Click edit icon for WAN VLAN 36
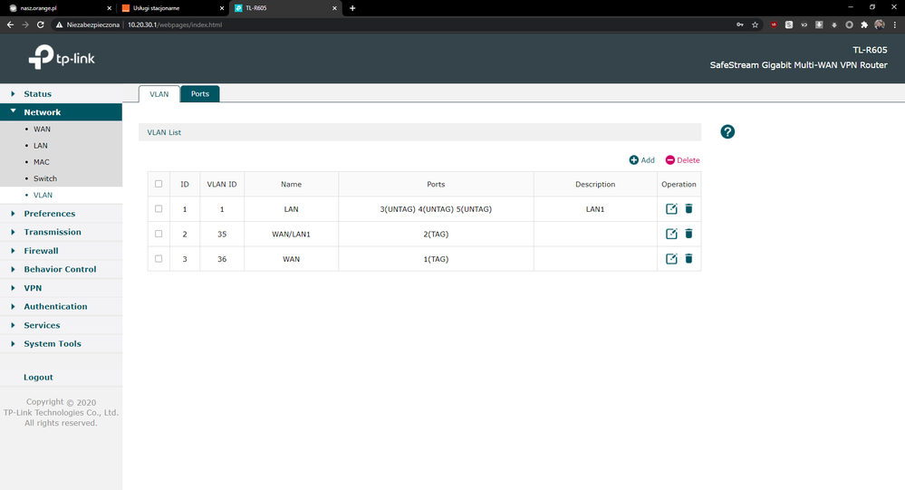Image resolution: width=905 pixels, height=490 pixels. click(671, 258)
